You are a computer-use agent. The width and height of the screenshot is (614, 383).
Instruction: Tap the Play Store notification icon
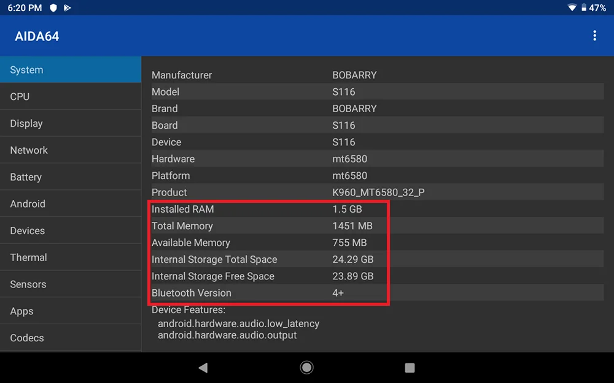68,8
